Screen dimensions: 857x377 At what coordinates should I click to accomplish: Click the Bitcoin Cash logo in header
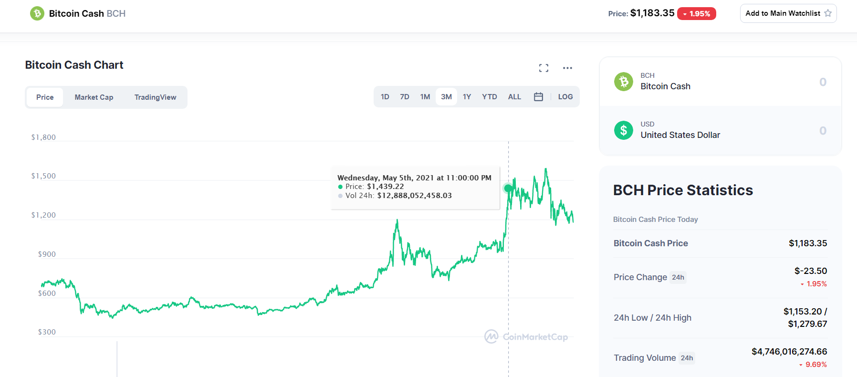[37, 13]
